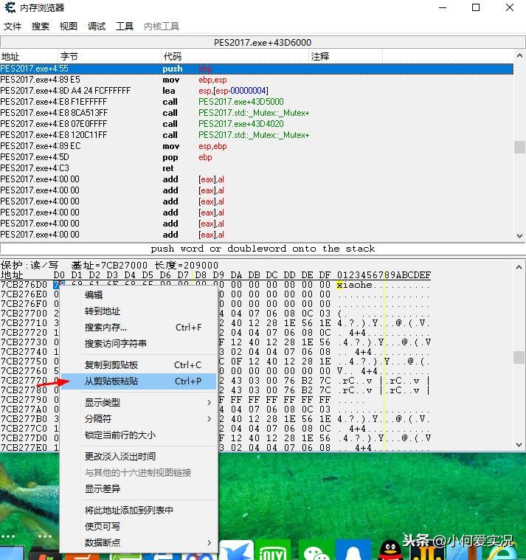
Task: Open Internet Explorer from the taskbar
Action: [502, 550]
